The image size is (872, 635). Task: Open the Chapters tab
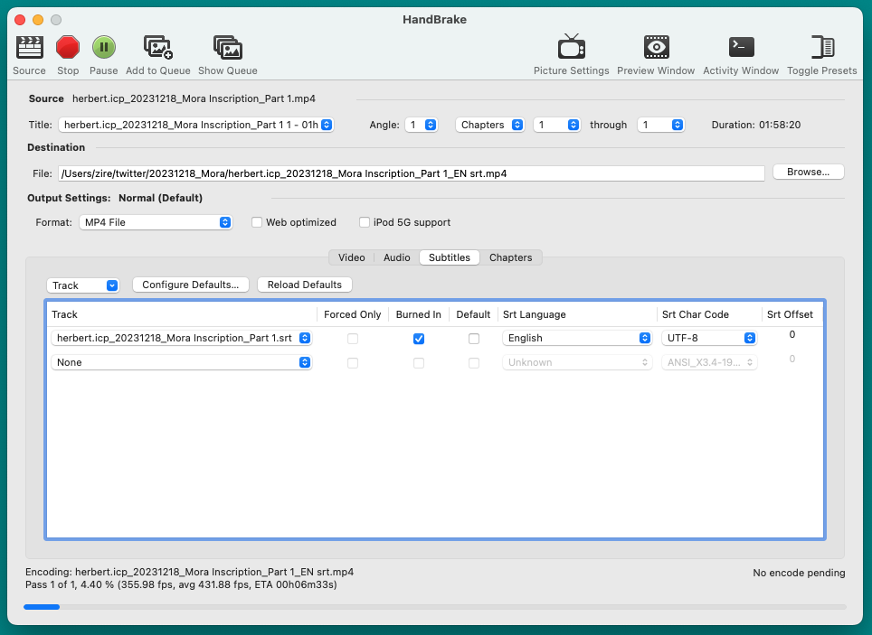click(x=510, y=257)
